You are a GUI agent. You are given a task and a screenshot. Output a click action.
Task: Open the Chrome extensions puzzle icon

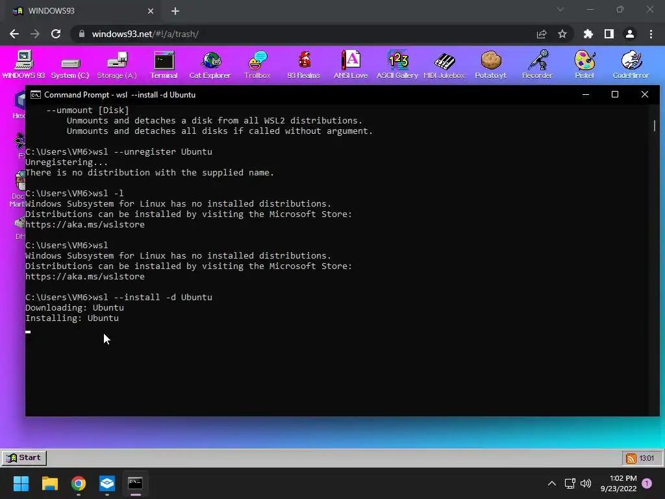pos(588,34)
